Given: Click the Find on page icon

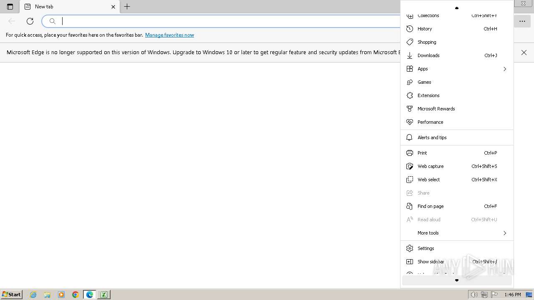Looking at the screenshot, I should [410, 206].
